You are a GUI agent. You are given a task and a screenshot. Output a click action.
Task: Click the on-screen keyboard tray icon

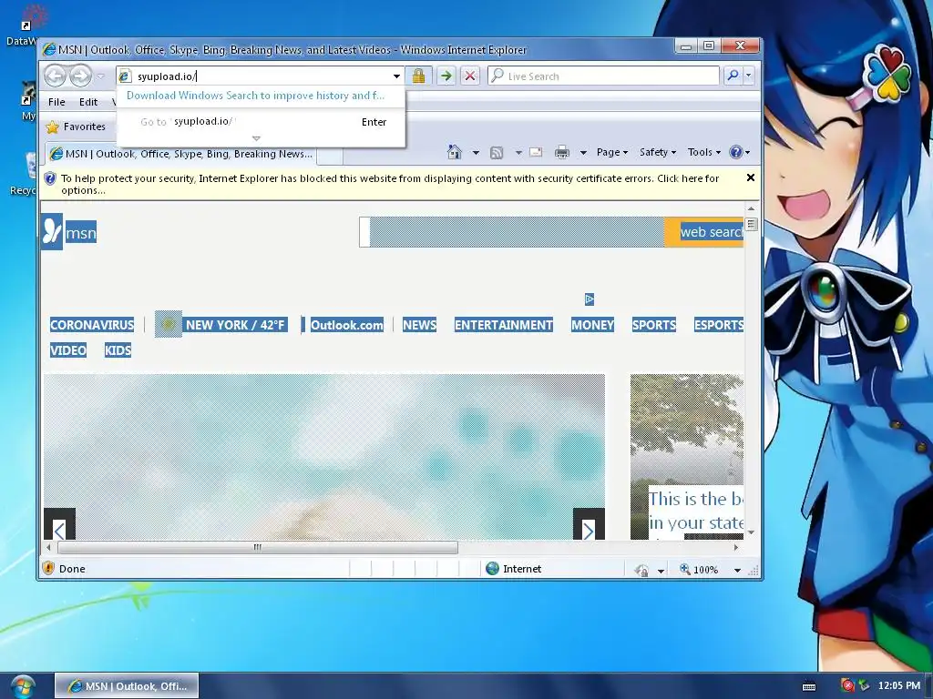click(x=809, y=686)
